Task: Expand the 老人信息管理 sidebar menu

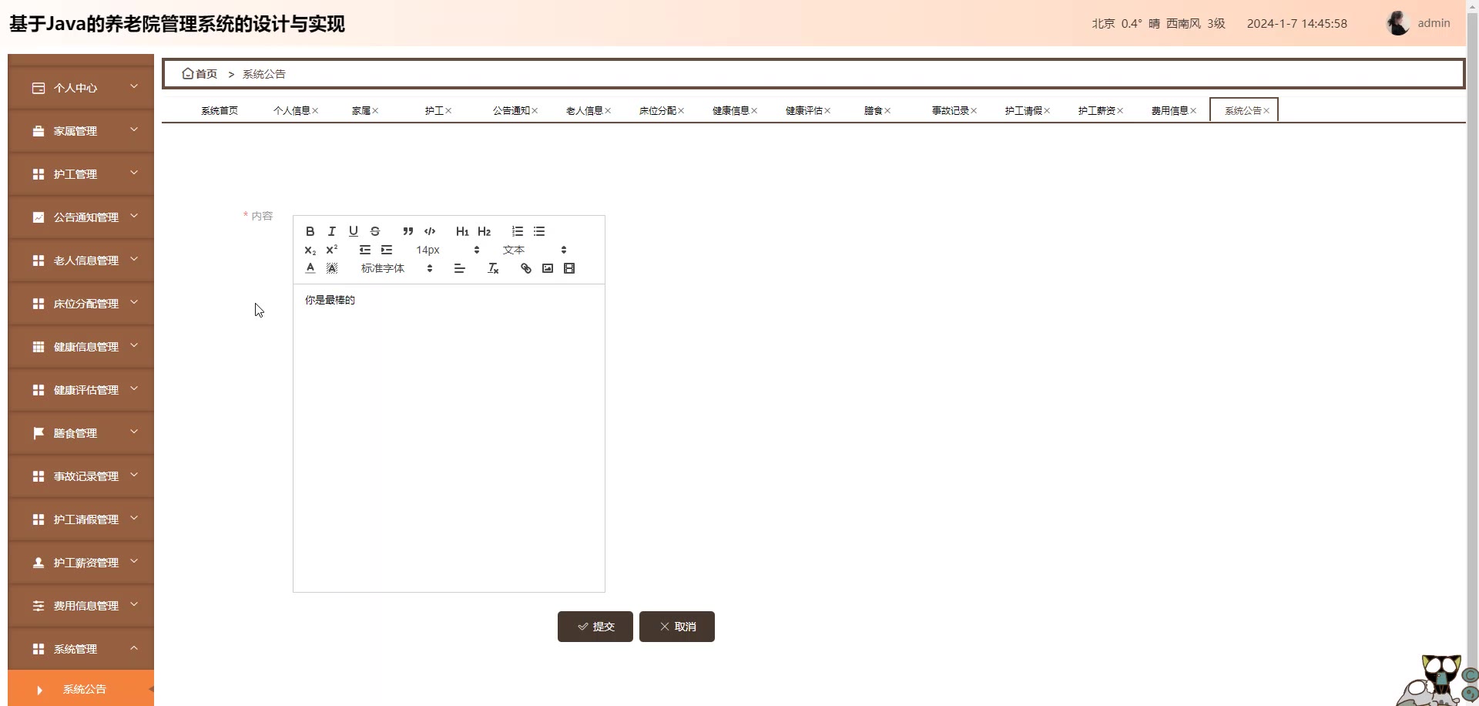Action: (x=81, y=261)
